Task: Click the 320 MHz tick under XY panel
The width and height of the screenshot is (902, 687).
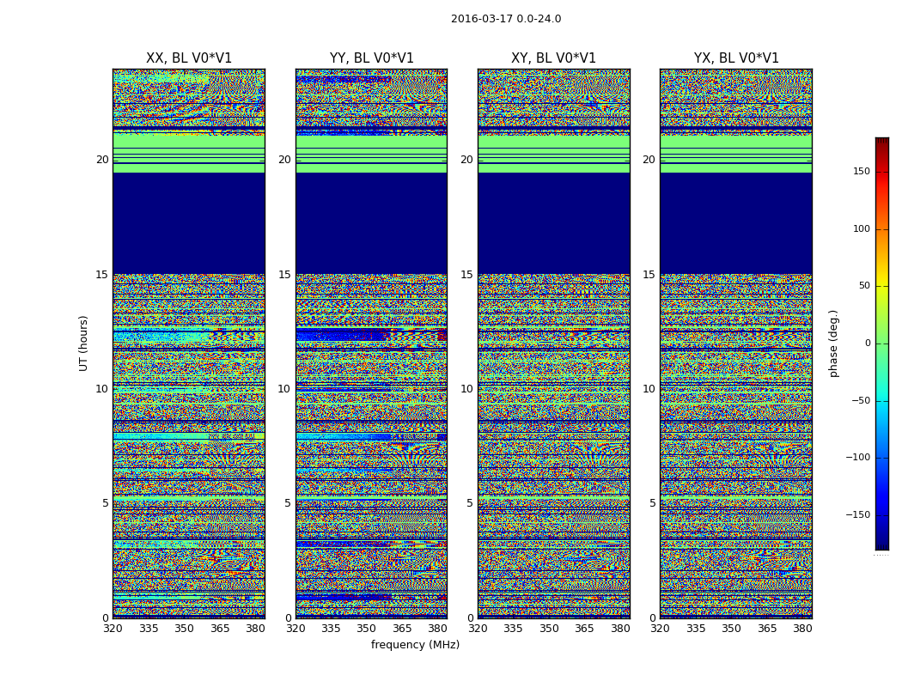Action: click(x=478, y=629)
